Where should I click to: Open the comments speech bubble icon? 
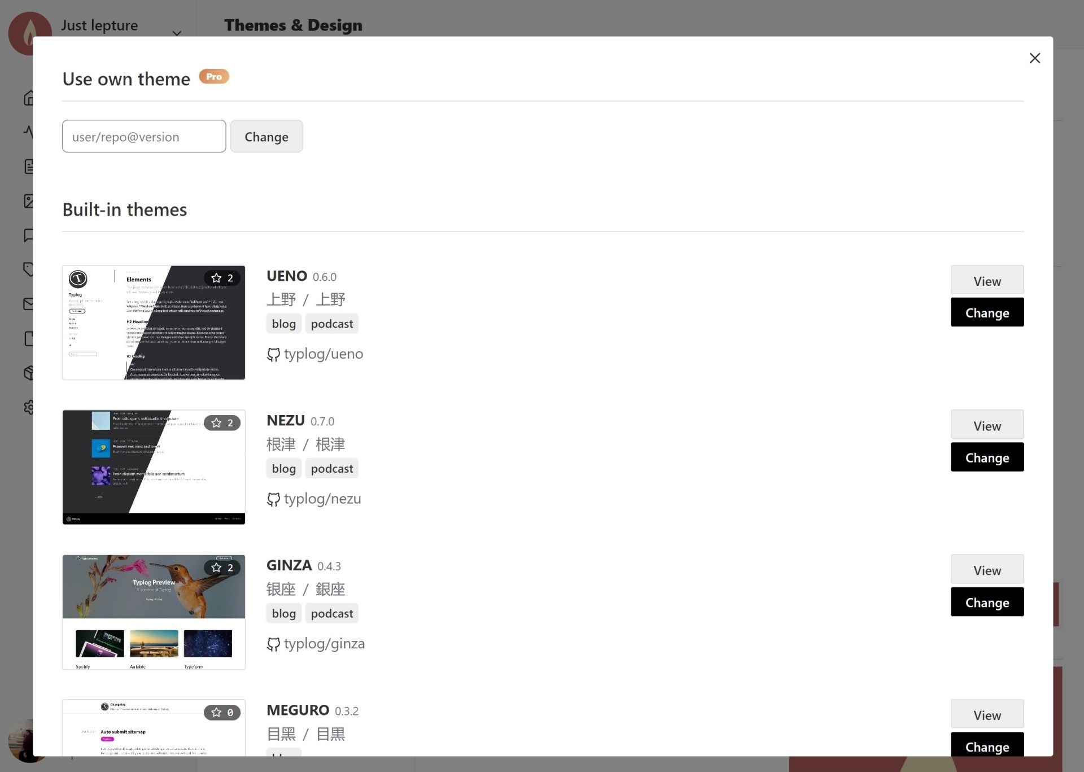(29, 235)
